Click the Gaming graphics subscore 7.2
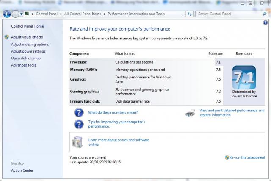Image resolution: width=271 pixels, height=181 pixels. tap(218, 92)
